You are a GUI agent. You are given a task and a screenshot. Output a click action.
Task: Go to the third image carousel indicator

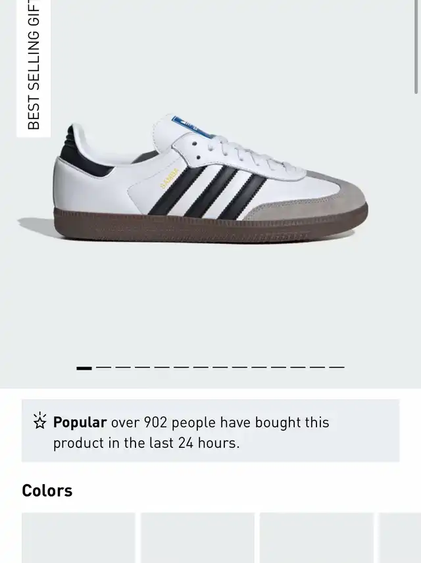123,368
